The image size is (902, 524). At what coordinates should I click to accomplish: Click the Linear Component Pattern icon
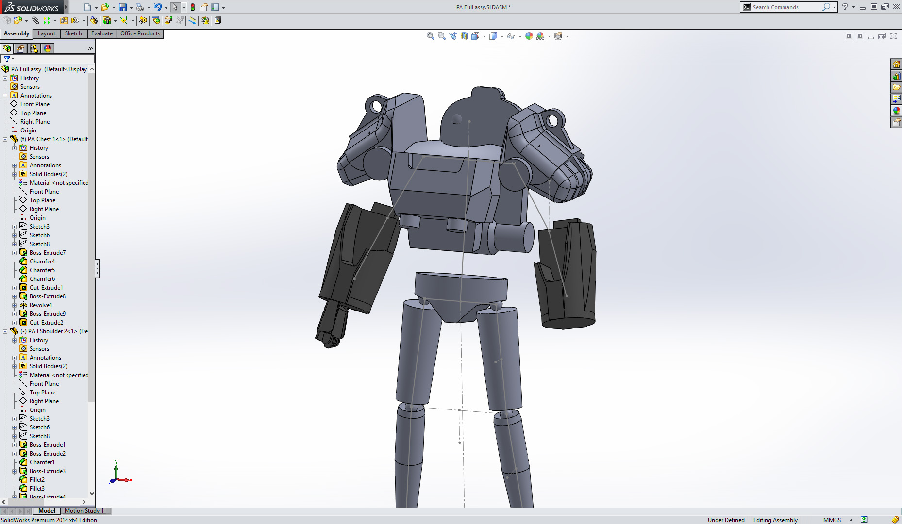(47, 20)
